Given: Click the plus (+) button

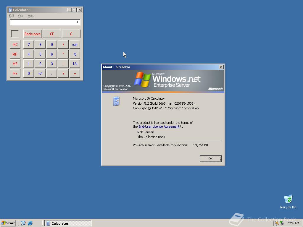Looking at the screenshot, I should coord(63,74).
